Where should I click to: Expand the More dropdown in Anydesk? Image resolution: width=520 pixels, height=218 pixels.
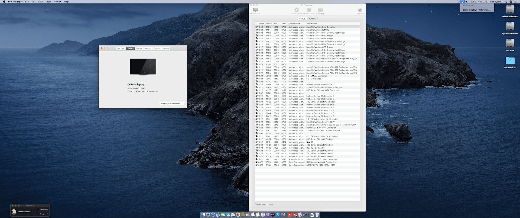click(x=43, y=214)
